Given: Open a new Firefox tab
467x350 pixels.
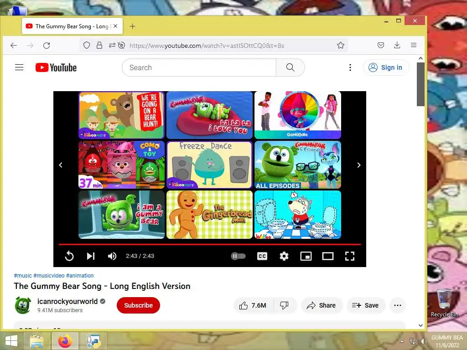Looking at the screenshot, I should pyautogui.click(x=133, y=26).
